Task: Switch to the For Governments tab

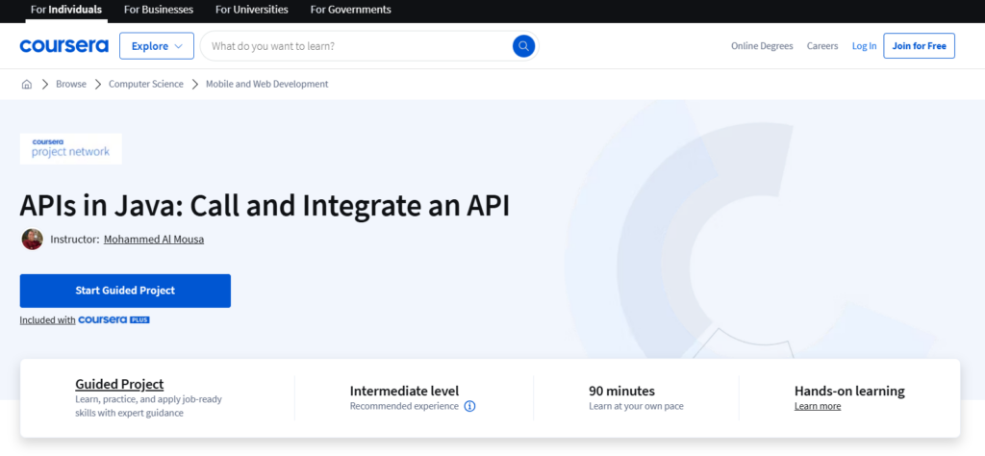Action: [x=350, y=10]
